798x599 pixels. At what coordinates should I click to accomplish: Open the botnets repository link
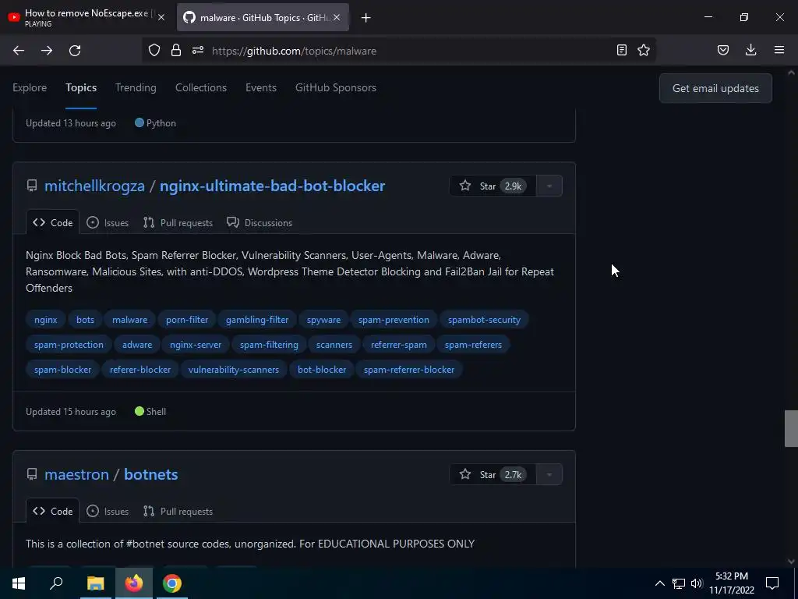pyautogui.click(x=151, y=474)
